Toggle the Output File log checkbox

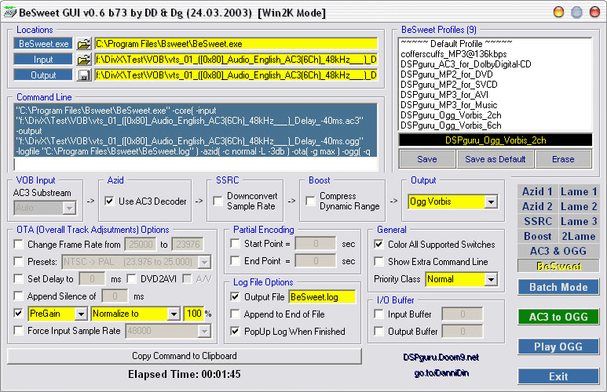tap(235, 297)
